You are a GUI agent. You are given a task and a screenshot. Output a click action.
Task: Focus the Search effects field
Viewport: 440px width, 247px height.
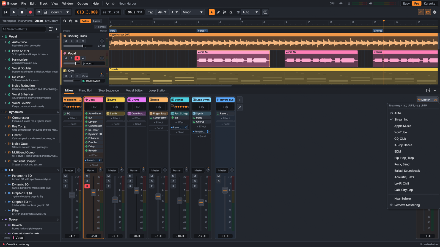[x=24, y=29]
